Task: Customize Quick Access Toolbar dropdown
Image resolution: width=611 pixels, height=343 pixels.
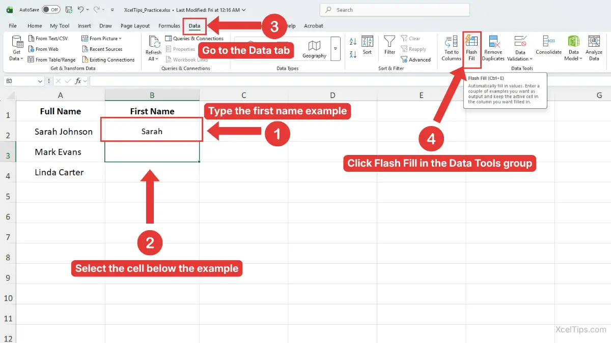Action: coord(113,10)
